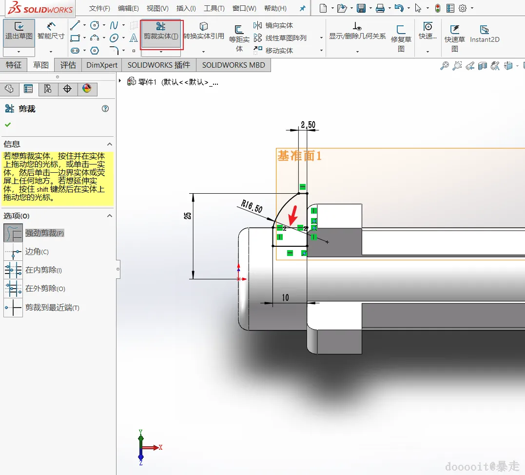Open dropdown beside Line tool
The height and width of the screenshot is (475, 525).
84,25
